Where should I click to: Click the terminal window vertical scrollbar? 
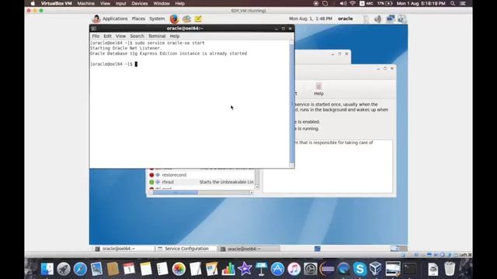pos(292,103)
